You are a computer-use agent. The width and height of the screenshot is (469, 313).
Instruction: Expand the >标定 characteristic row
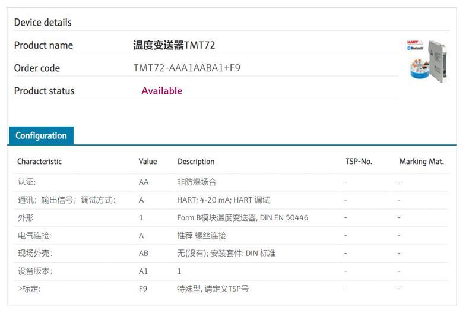coord(29,289)
